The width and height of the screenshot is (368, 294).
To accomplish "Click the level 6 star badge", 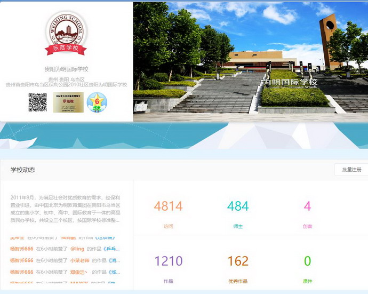I will pos(97,102).
